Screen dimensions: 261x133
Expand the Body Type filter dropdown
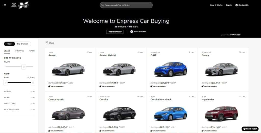[x=19, y=104]
